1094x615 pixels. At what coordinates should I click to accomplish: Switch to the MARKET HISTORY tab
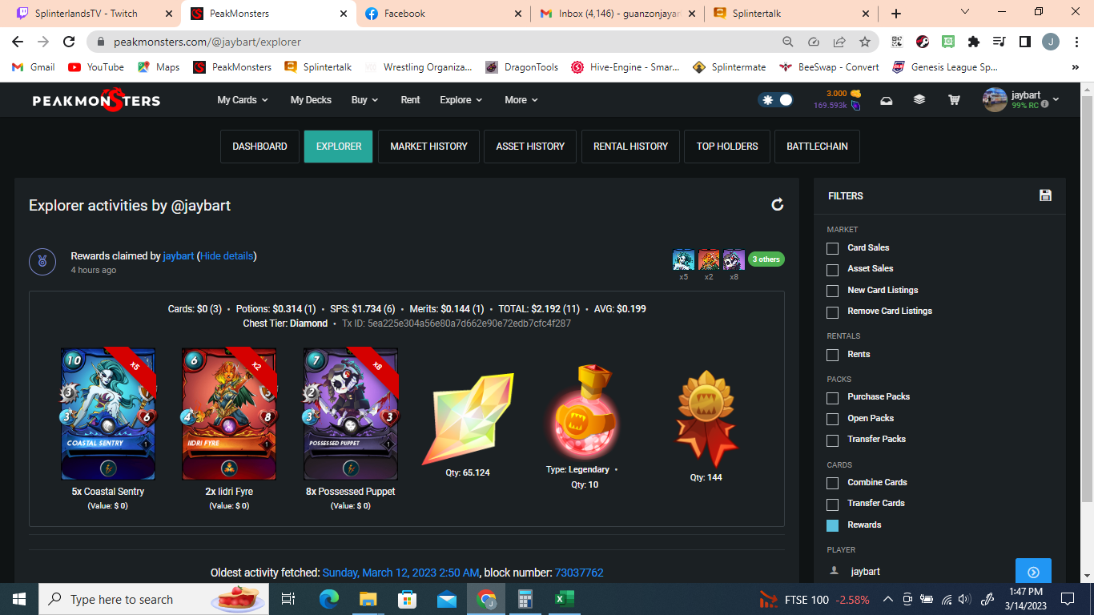coord(428,147)
